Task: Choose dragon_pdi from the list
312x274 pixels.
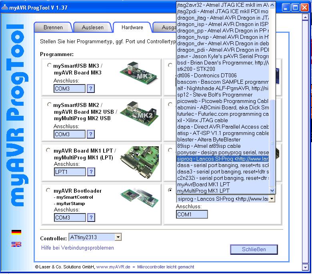Action: [223, 50]
